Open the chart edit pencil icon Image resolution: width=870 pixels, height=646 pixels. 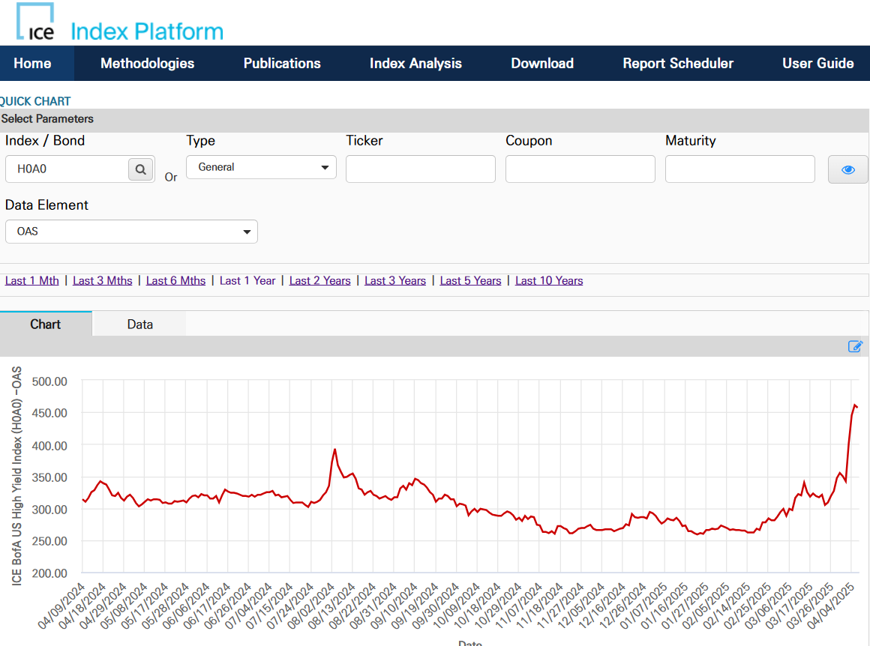(855, 346)
